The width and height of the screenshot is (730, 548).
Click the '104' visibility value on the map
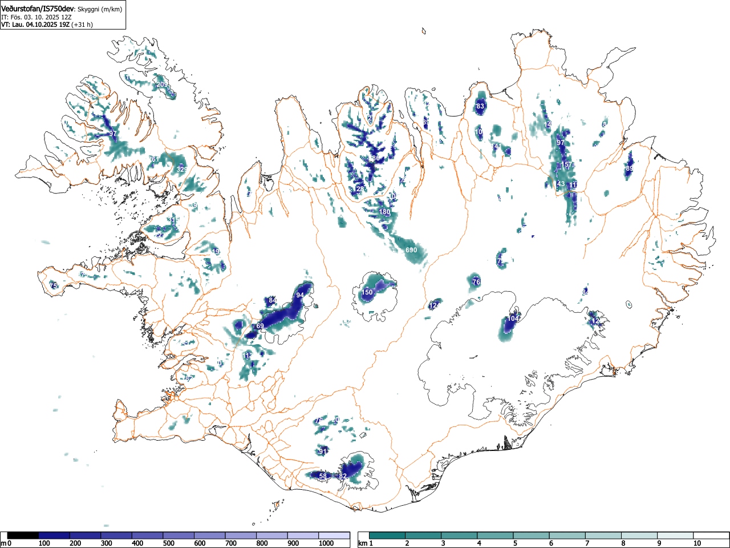click(x=513, y=319)
